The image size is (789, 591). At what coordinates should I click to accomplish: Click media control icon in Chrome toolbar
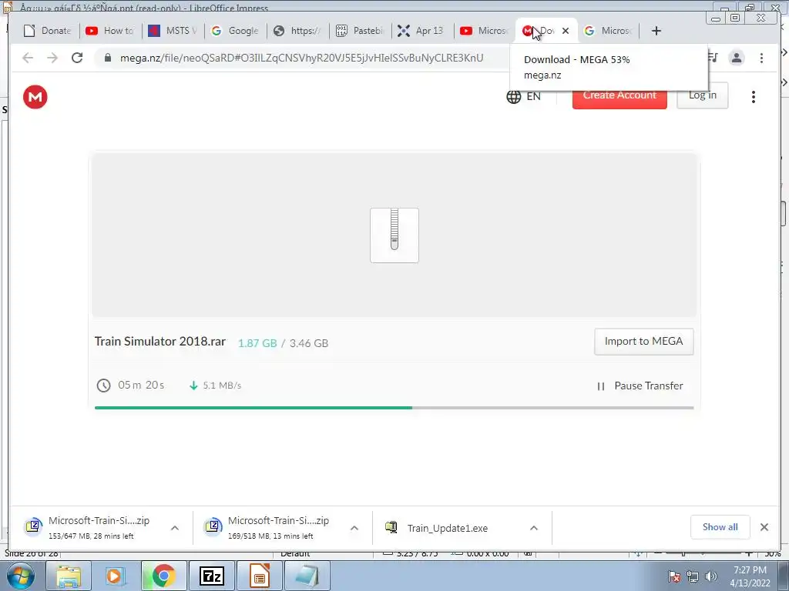(713, 58)
